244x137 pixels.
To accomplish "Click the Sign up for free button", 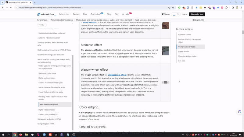I will (x=197, y=14).
